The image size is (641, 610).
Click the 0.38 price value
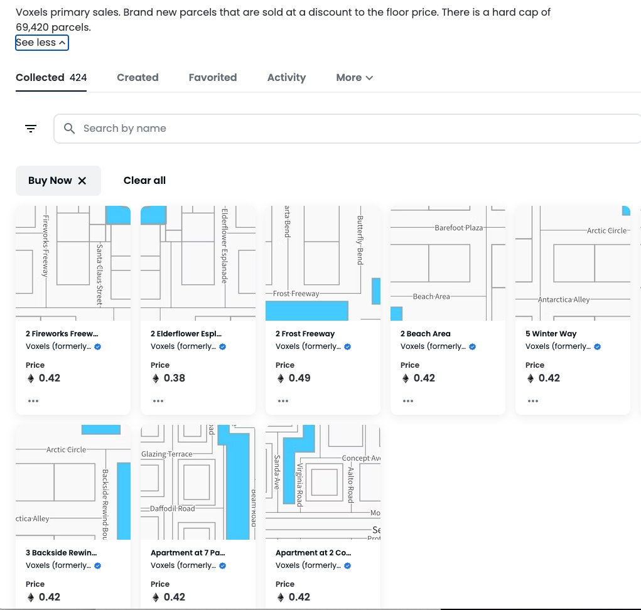(x=175, y=378)
